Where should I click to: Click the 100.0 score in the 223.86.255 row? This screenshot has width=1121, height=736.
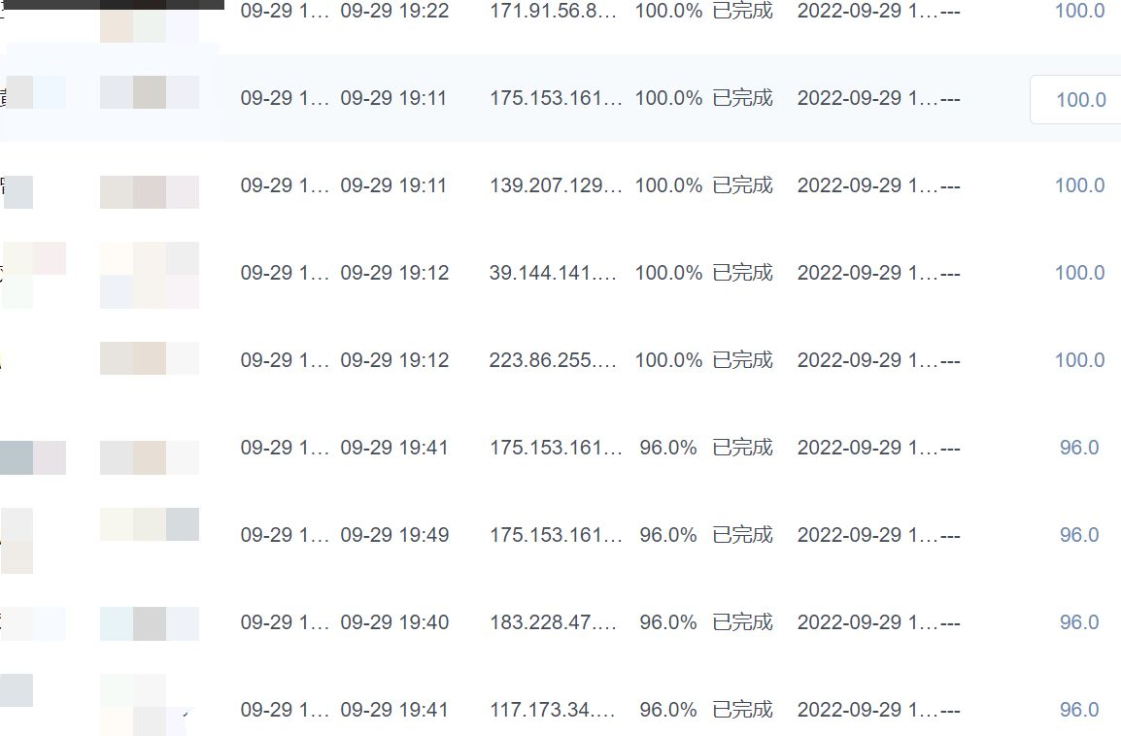coord(1079,360)
